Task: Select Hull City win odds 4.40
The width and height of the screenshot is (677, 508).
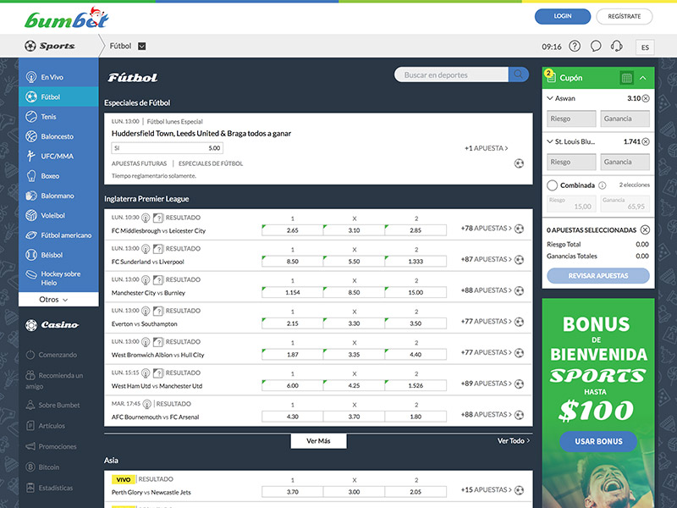Action: [x=416, y=355]
